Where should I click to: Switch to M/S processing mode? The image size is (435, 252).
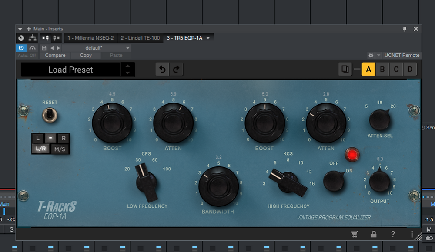[x=60, y=149]
